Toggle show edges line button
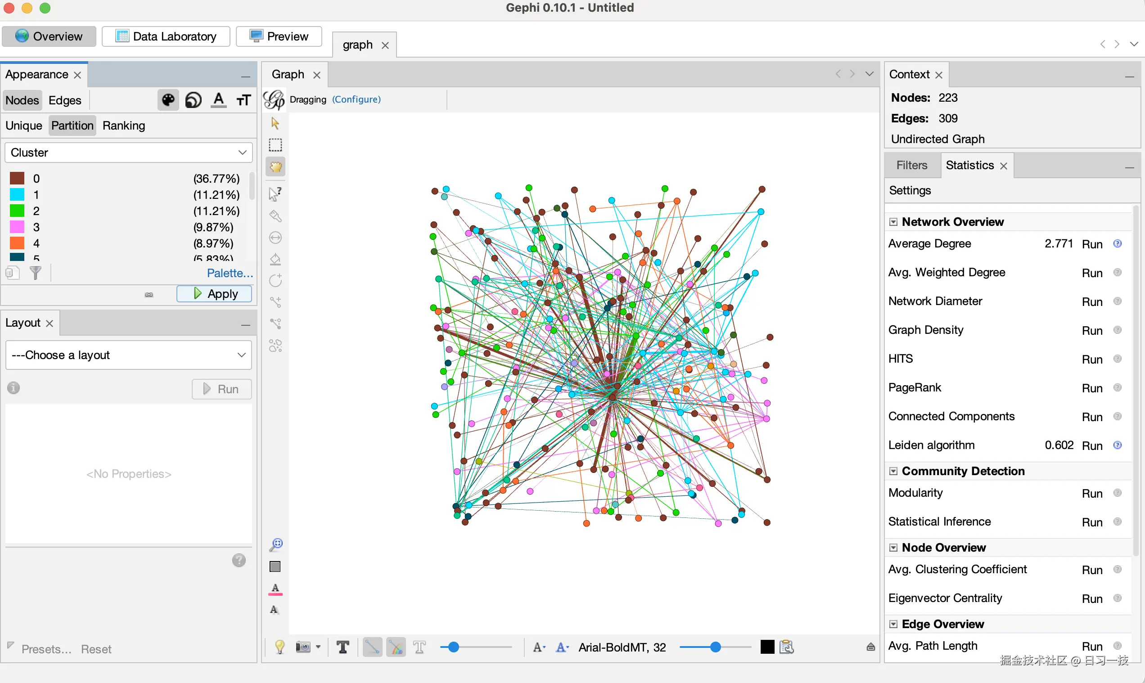This screenshot has height=683, width=1145. [x=372, y=647]
